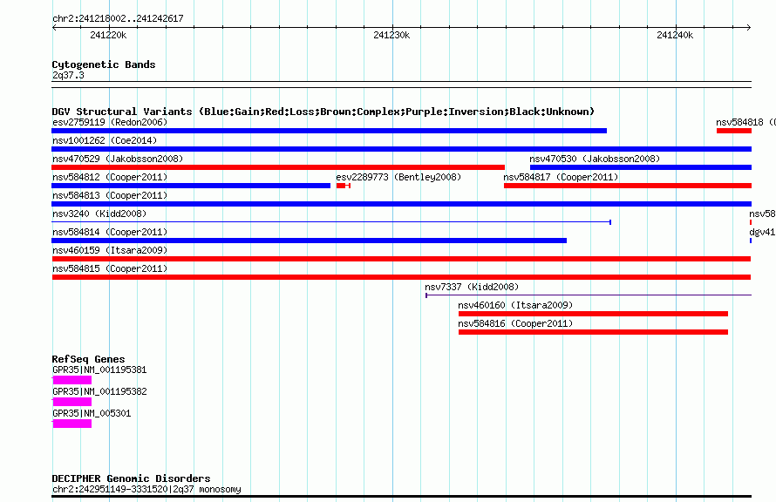Click the 2q37 monosomy black DECIPHER bar
Screen dimensions: 776x502
coord(401,496)
